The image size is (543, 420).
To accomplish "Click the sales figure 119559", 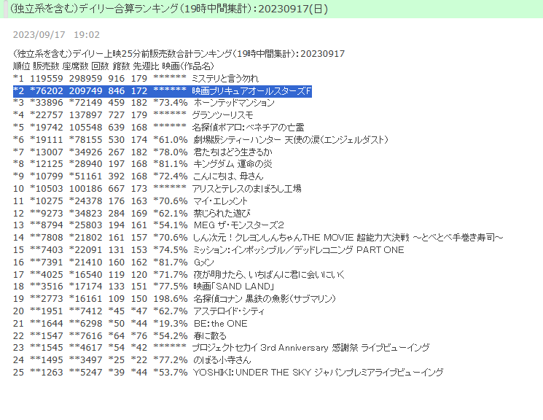I will tap(47, 78).
